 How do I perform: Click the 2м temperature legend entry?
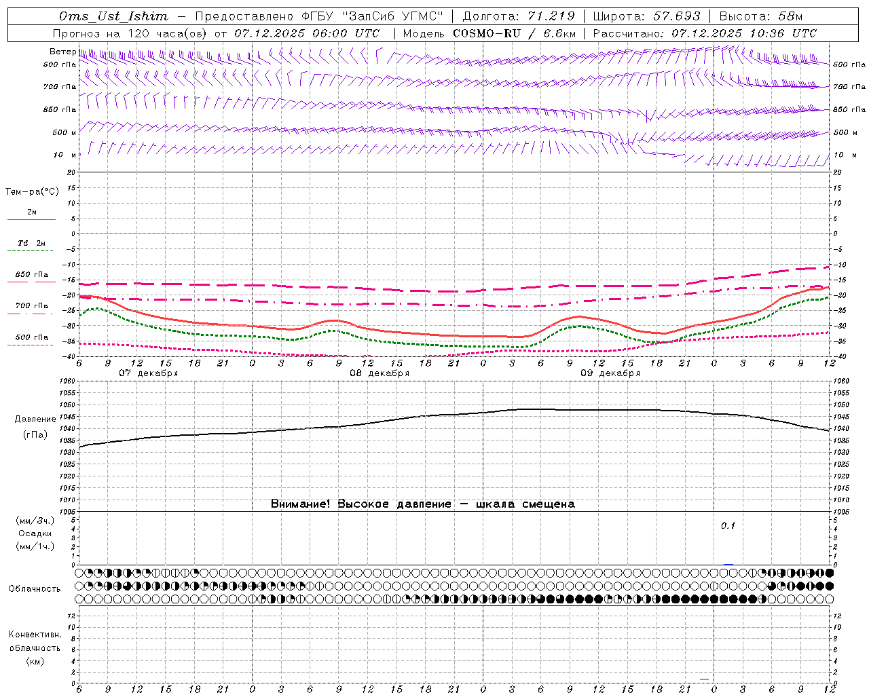point(32,212)
